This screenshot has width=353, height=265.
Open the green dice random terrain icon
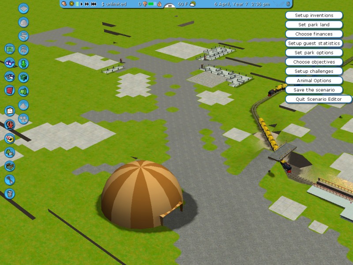point(23,91)
